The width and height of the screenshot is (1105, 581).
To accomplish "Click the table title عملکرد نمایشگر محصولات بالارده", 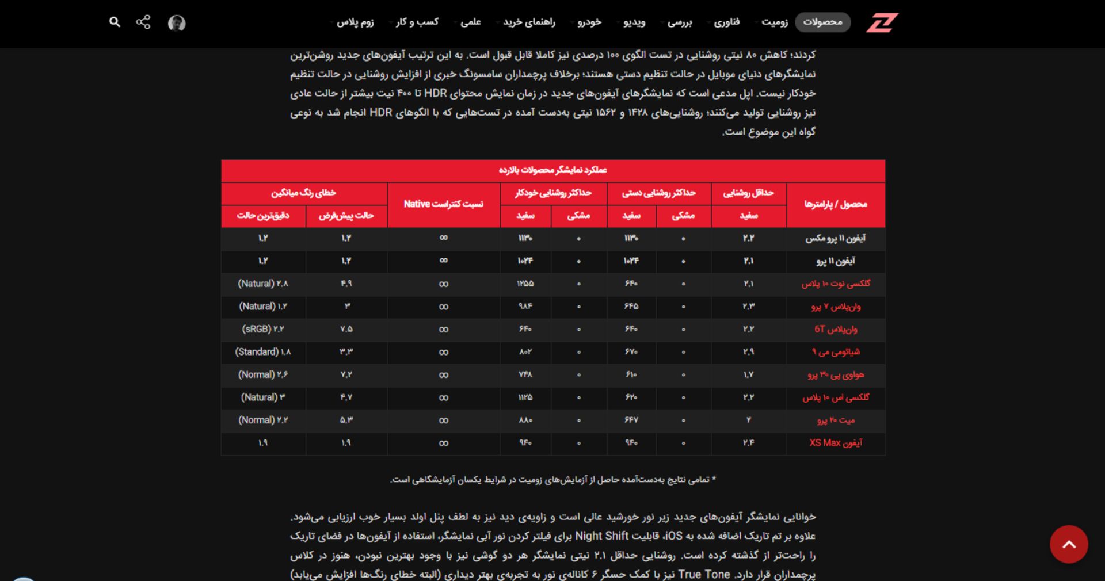I will click(553, 170).
